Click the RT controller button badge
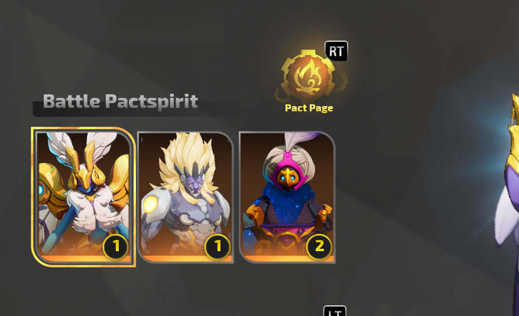The height and width of the screenshot is (316, 519). [x=336, y=51]
